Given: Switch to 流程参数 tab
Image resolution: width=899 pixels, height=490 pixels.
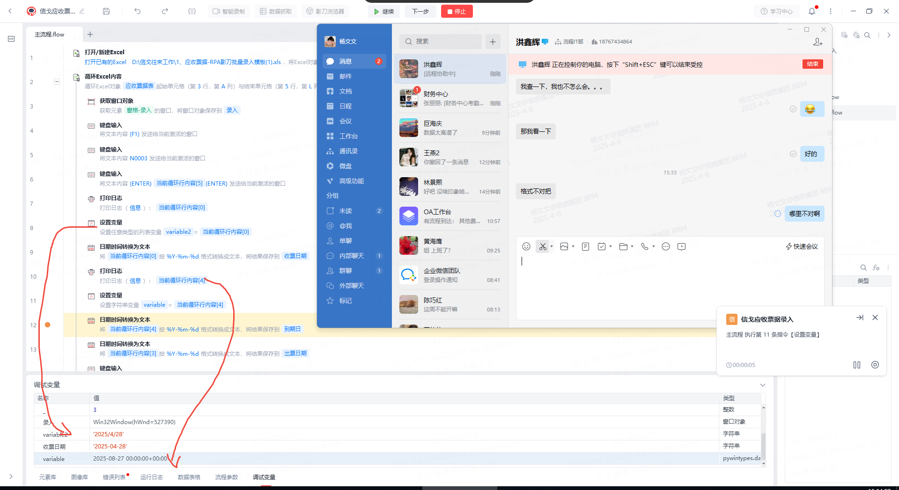Looking at the screenshot, I should [227, 477].
